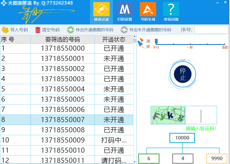Click the captcha code input box

point(201,115)
